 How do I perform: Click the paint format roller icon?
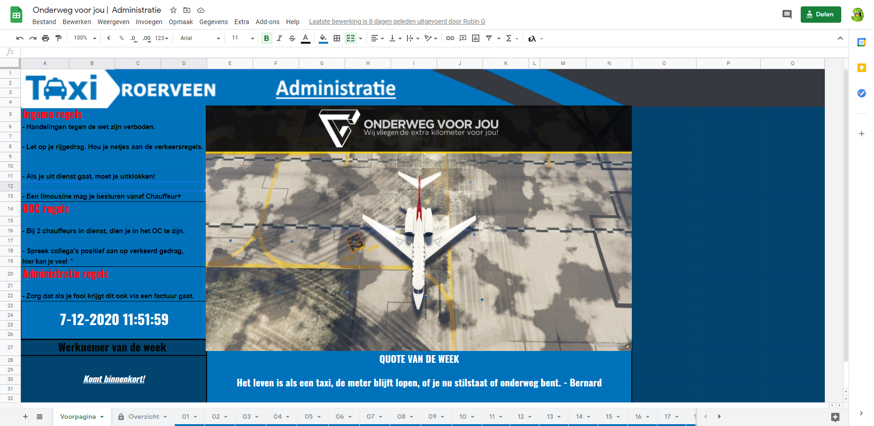point(58,38)
